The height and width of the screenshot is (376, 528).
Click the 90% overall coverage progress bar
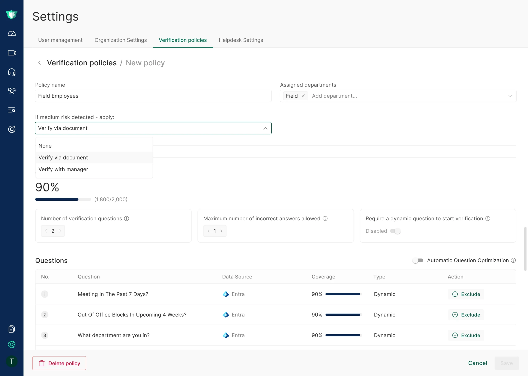pos(63,199)
